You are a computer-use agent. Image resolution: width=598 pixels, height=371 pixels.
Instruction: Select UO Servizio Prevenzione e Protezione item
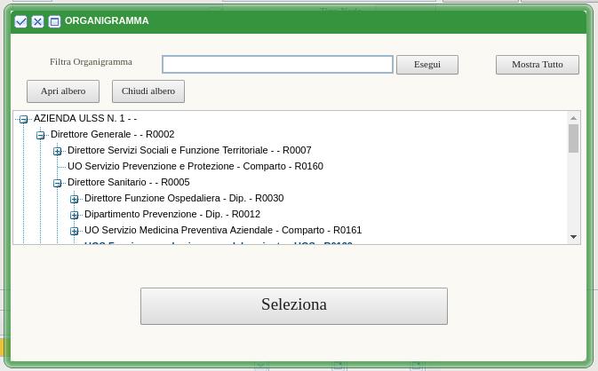click(195, 166)
